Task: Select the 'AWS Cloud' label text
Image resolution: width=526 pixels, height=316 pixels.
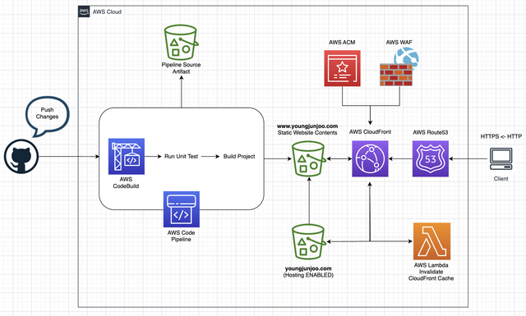Action: tap(107, 11)
